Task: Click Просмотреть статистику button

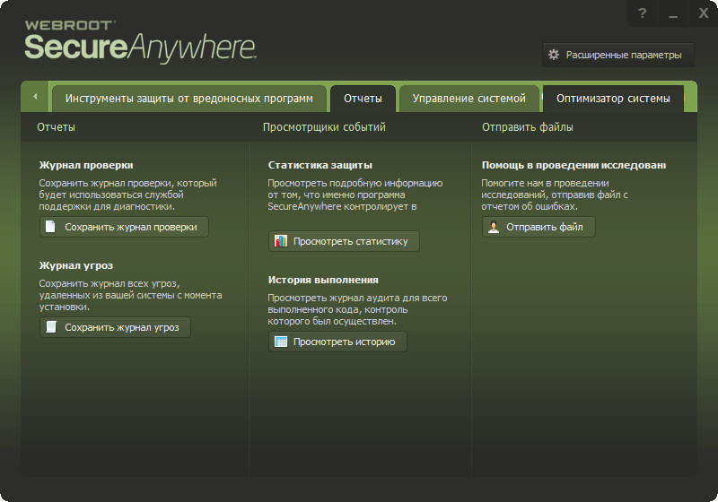Action: [x=344, y=241]
